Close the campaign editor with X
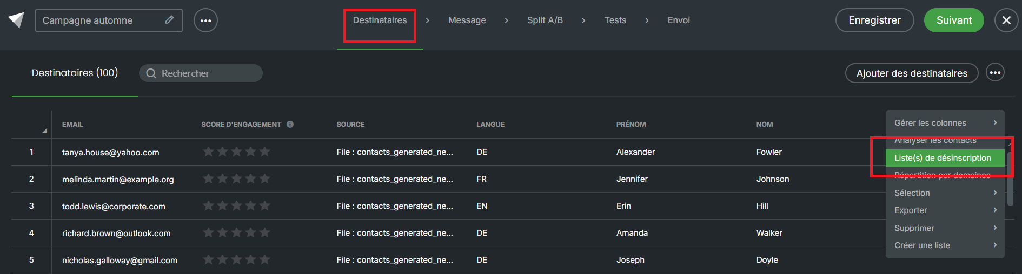 [x=1006, y=20]
